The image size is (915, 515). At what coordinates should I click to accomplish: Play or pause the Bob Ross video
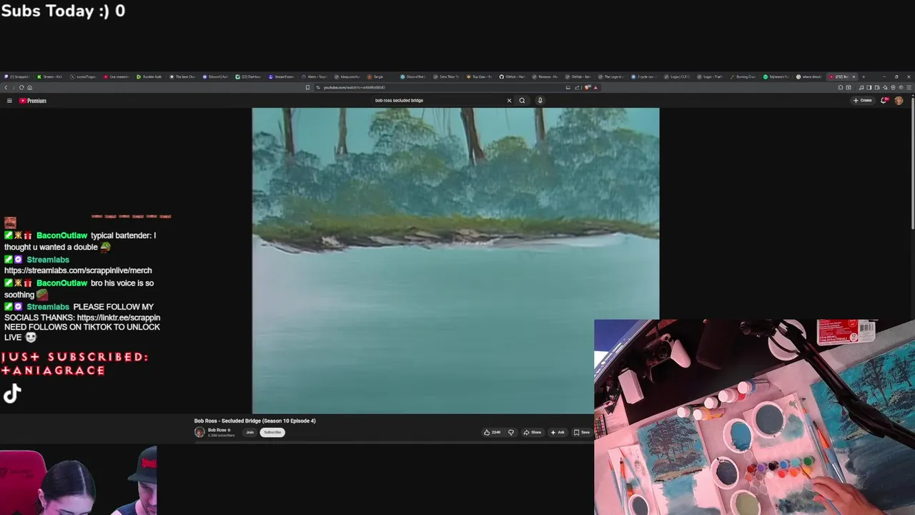pyautogui.click(x=455, y=260)
